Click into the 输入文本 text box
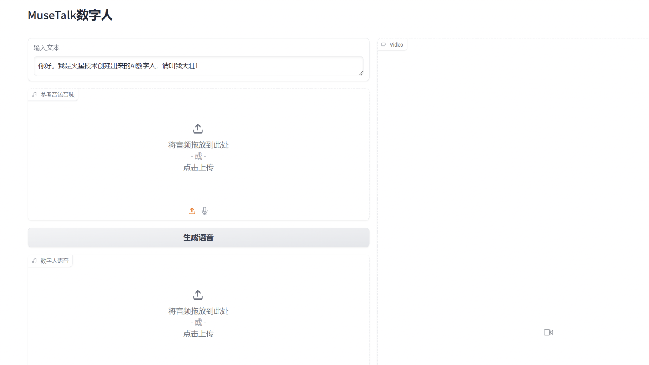Viewport: 649px width, 365px height. tap(198, 66)
